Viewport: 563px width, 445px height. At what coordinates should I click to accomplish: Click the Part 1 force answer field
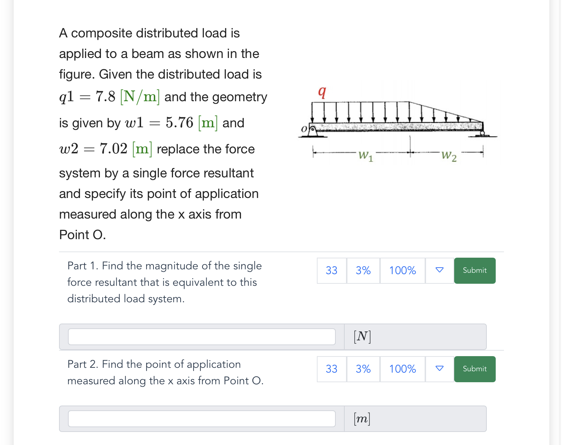202,337
